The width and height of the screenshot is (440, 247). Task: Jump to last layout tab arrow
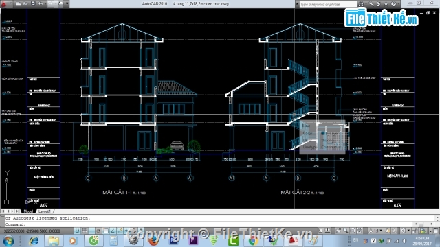point(17,211)
